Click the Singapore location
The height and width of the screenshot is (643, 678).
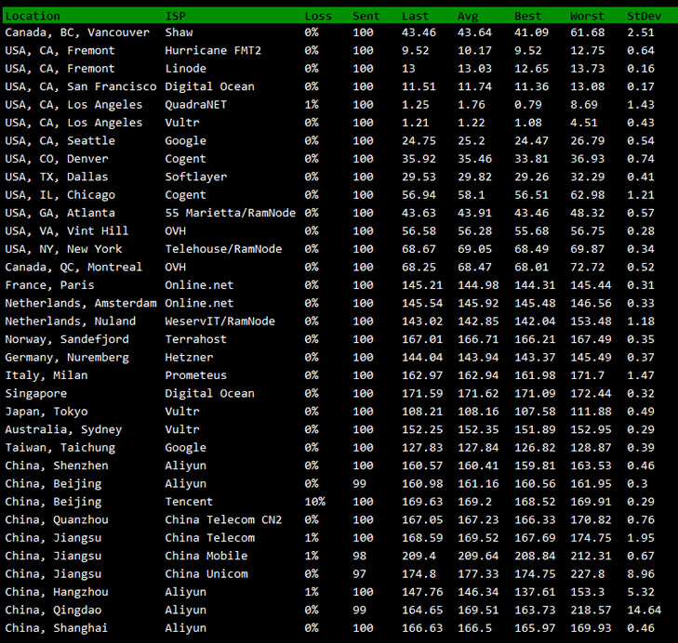(x=36, y=394)
